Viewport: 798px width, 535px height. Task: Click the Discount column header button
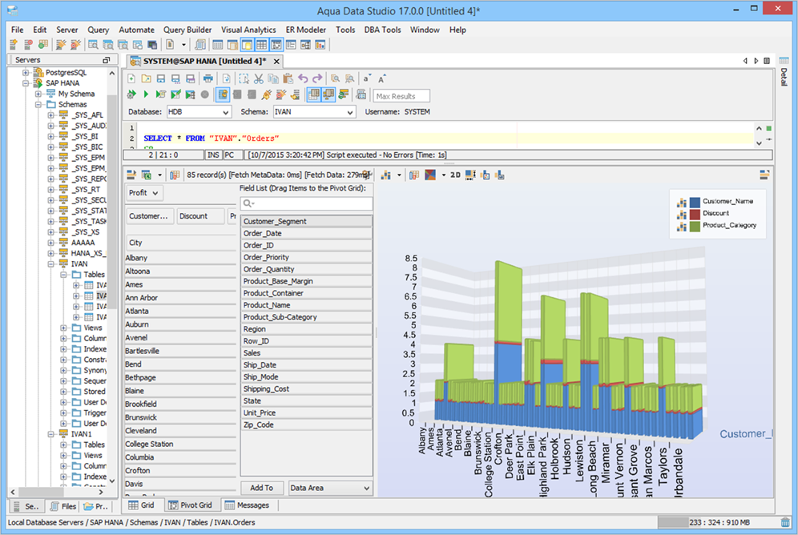click(200, 216)
